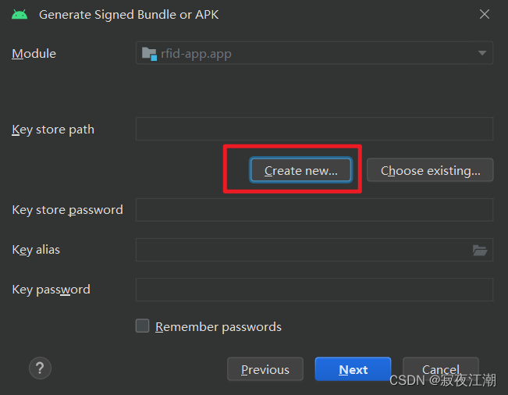Open the rfid-app.app module combo box
The height and width of the screenshot is (395, 508).
click(x=312, y=53)
